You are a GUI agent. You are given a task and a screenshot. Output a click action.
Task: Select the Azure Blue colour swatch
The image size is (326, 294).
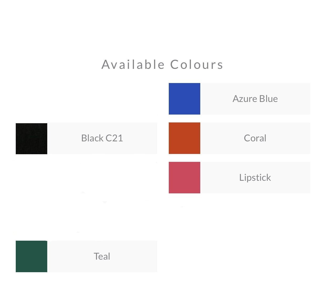pyautogui.click(x=184, y=99)
